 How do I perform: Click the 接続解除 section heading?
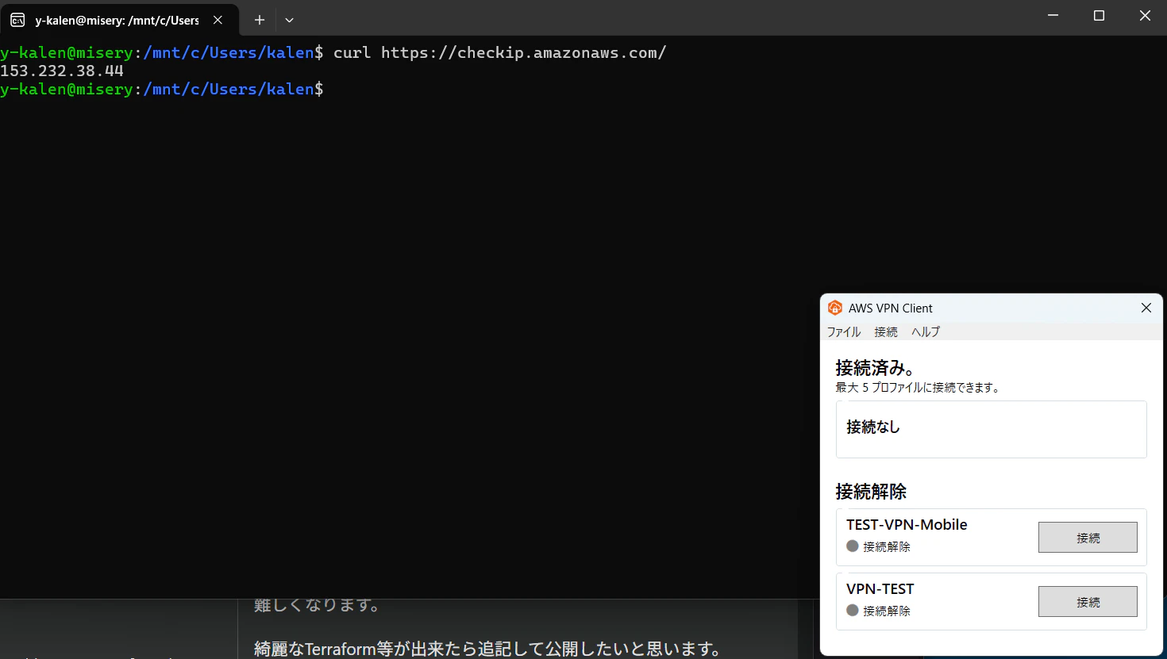pyautogui.click(x=871, y=492)
